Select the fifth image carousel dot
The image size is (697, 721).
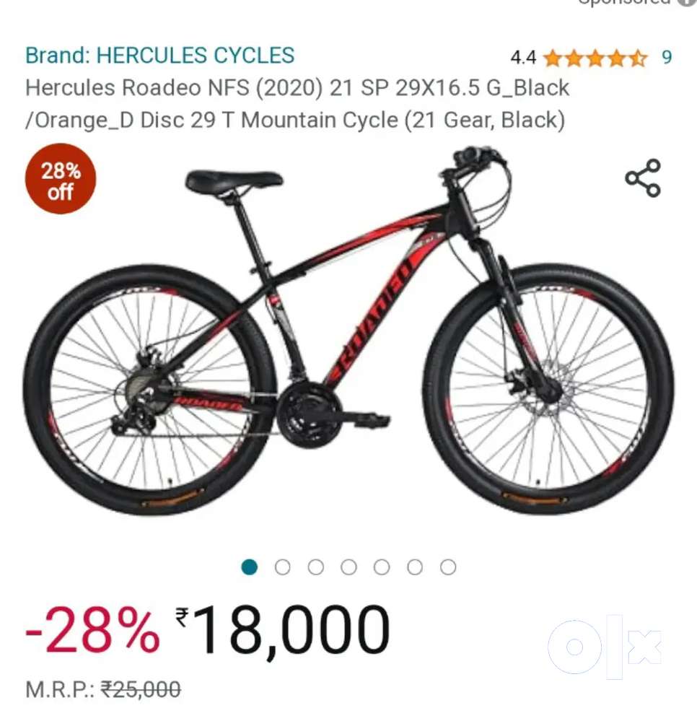[x=382, y=567]
